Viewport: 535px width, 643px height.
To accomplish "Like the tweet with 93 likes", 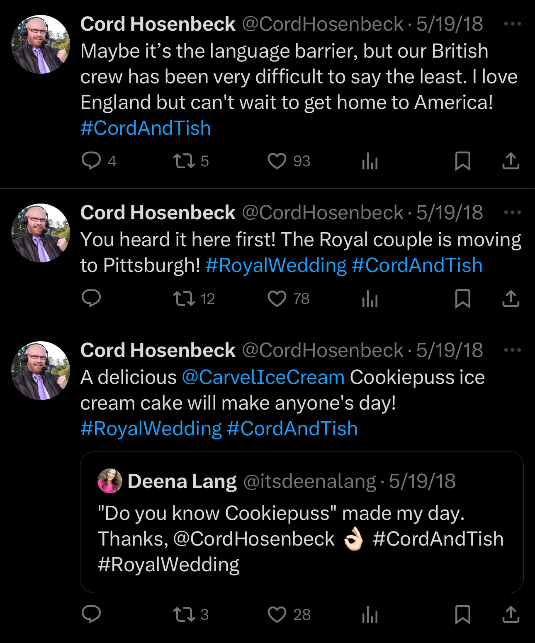I will [277, 161].
